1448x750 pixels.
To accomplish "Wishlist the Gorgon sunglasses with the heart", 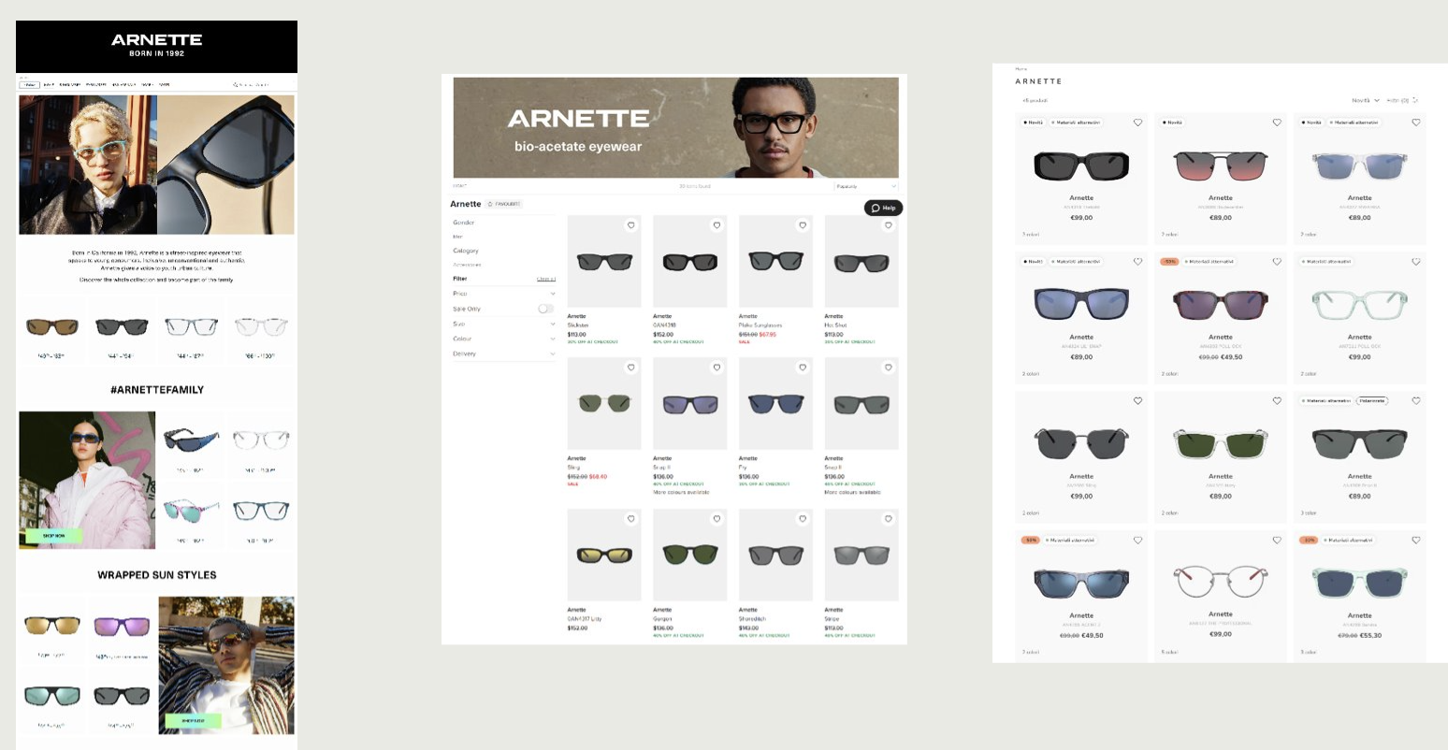I will coord(717,519).
